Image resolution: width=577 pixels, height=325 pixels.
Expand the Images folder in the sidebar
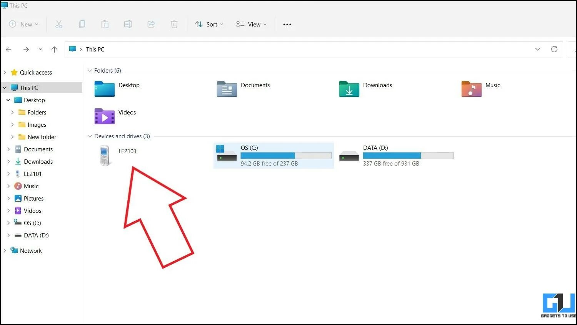click(x=12, y=124)
